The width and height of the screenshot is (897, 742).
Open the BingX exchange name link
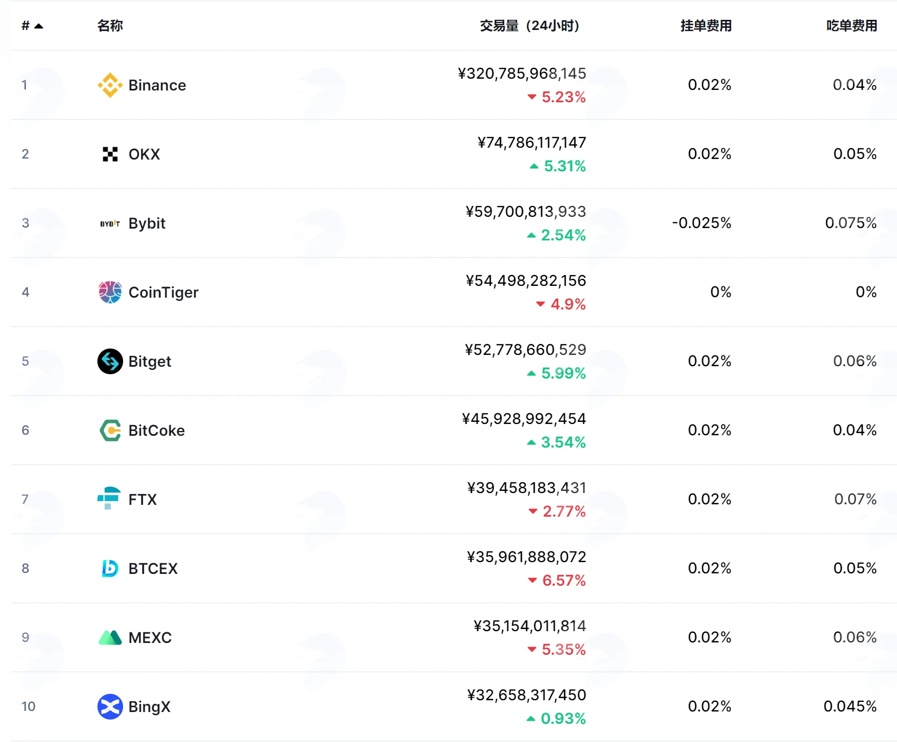(x=149, y=707)
